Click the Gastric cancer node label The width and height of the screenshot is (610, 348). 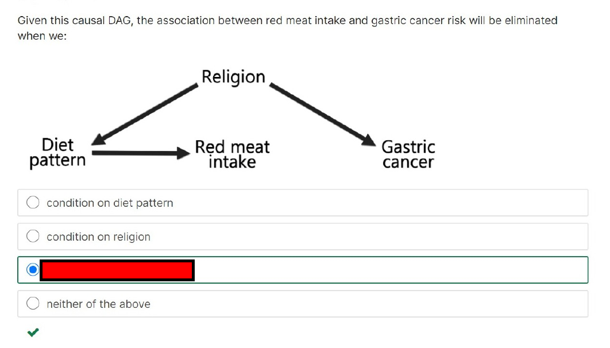click(408, 154)
